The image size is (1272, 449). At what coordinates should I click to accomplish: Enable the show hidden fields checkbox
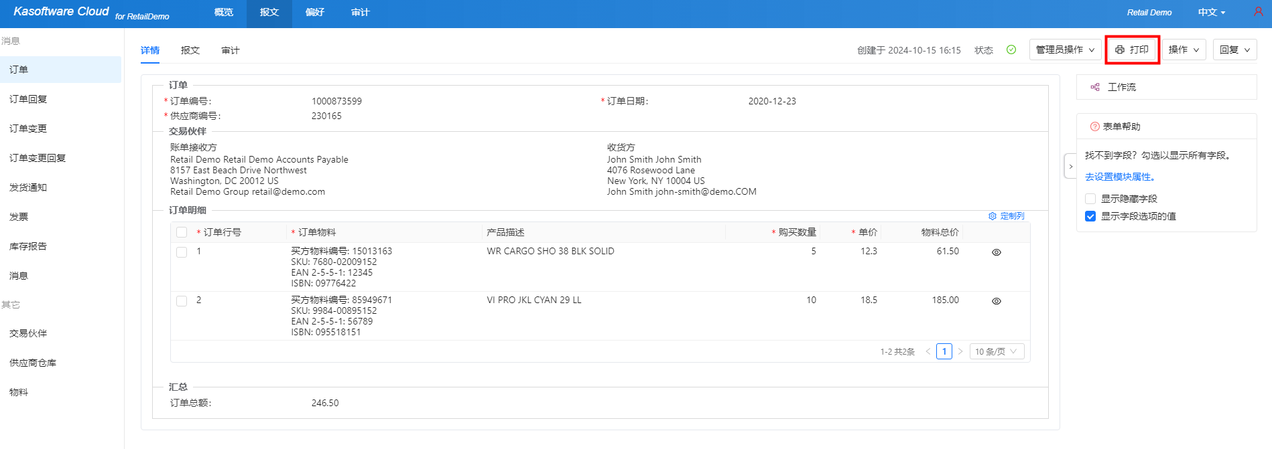click(x=1090, y=199)
